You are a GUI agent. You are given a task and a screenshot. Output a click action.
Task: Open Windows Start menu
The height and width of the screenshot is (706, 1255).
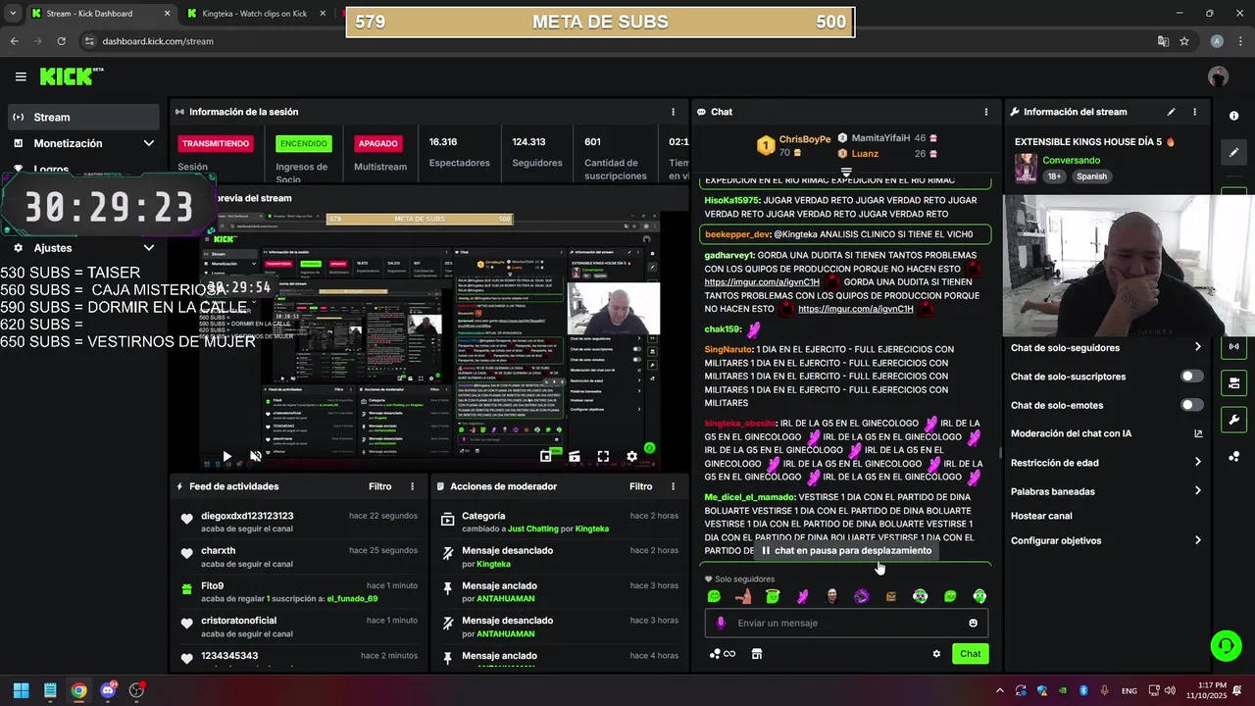coord(21,690)
